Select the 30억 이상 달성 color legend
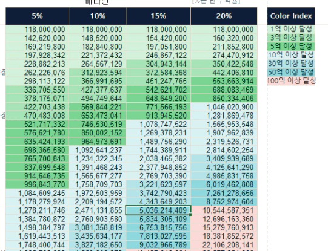328x251 pixels. [x=291, y=64]
